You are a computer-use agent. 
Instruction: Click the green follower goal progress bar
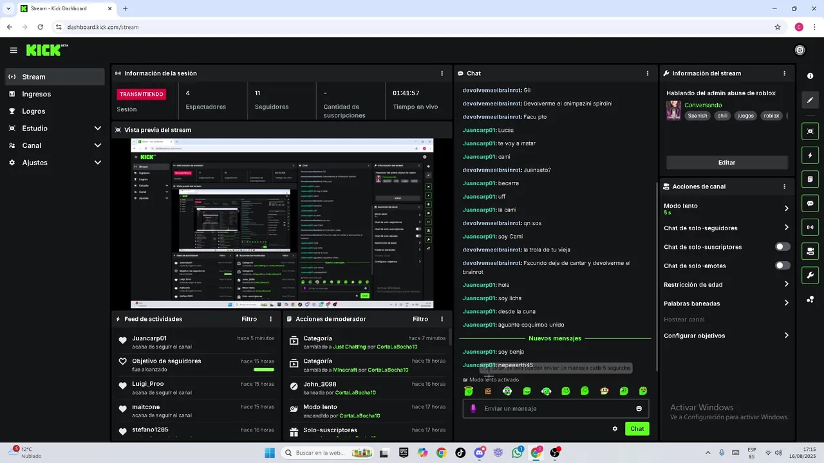pos(264,370)
